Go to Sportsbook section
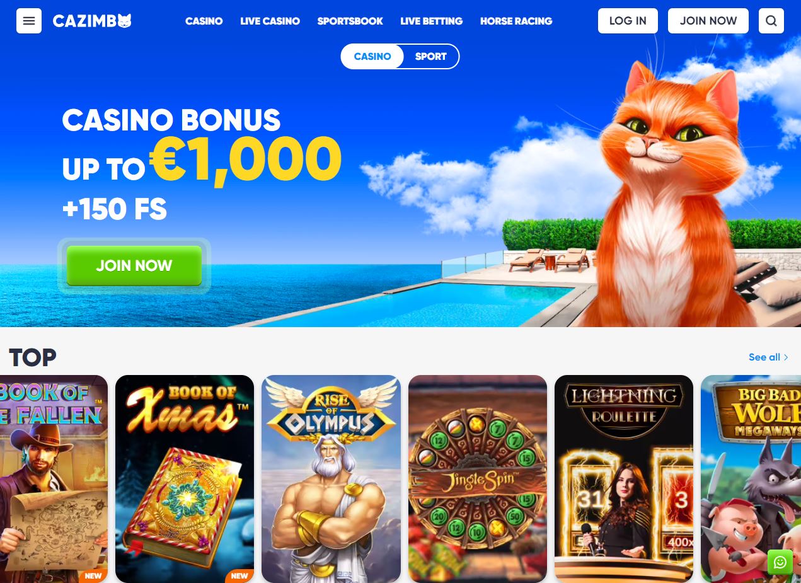The image size is (801, 583). 350,21
